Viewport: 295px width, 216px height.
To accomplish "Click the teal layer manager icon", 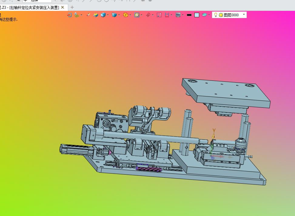I will 204,15.
